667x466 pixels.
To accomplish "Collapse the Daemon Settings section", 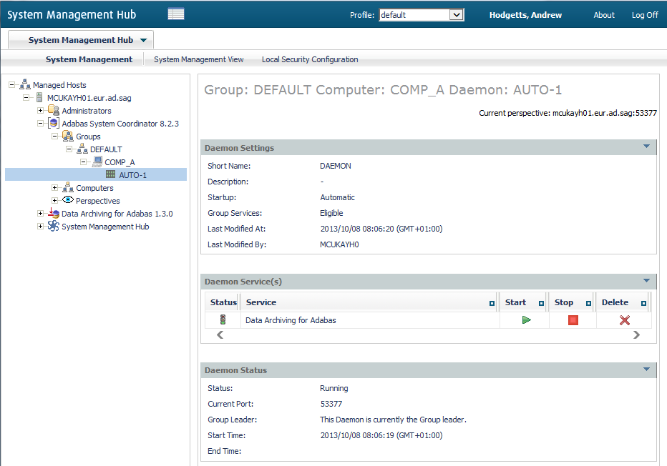I will 646,147.
